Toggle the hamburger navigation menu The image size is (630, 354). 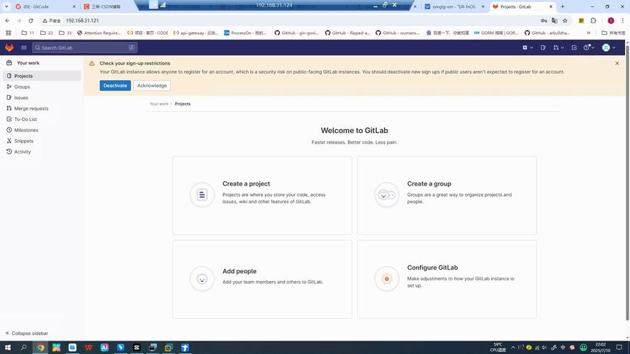click(x=23, y=47)
